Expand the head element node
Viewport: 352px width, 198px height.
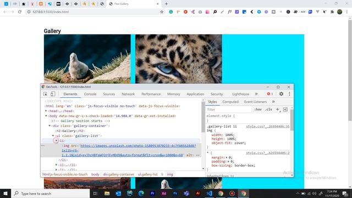[x=46, y=111]
